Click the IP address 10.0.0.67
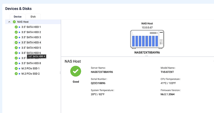The width and height of the screenshot is (214, 113). click(x=147, y=27)
